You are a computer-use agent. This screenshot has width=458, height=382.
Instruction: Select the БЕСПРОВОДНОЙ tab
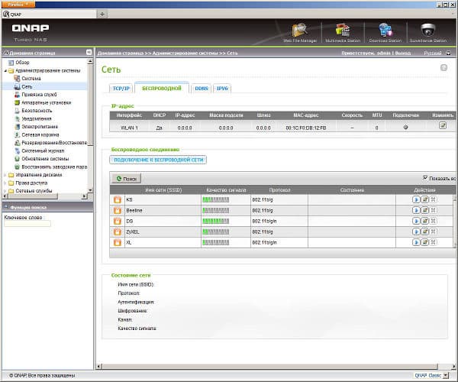(x=162, y=88)
